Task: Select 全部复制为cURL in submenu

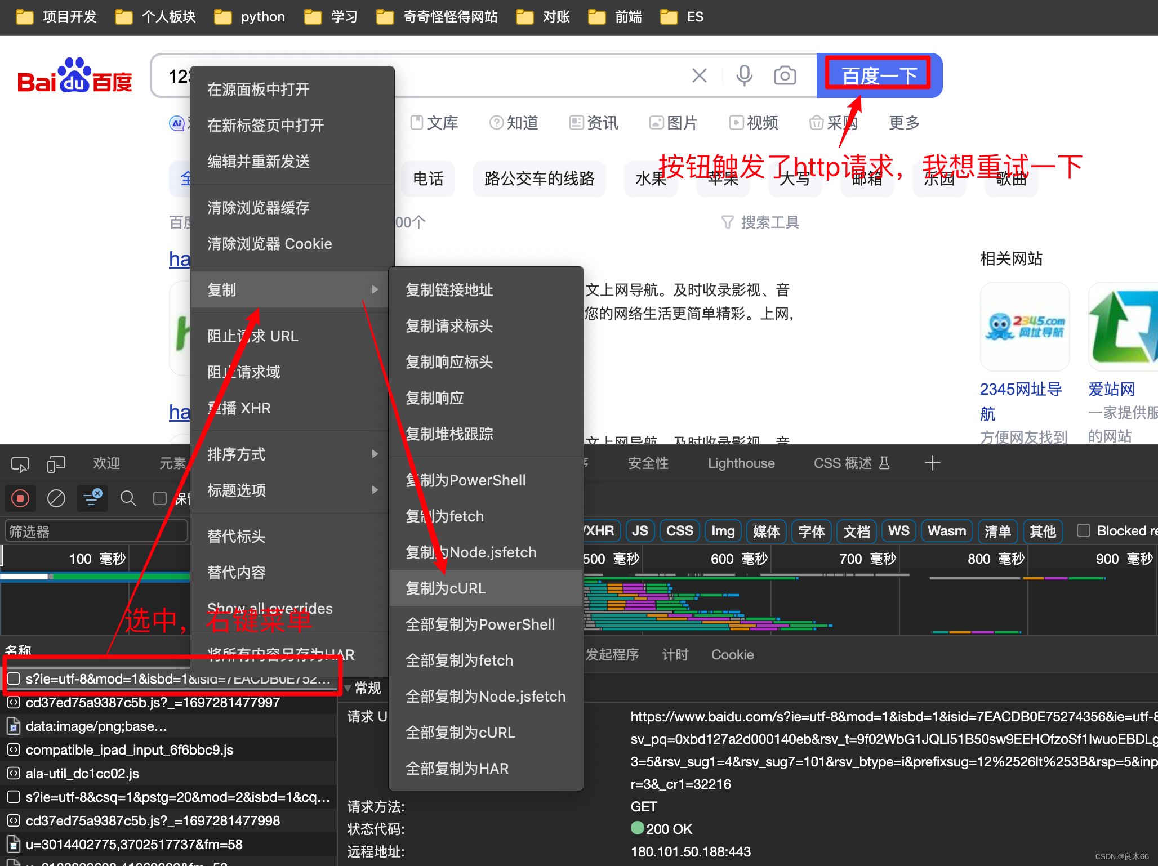Action: point(486,733)
